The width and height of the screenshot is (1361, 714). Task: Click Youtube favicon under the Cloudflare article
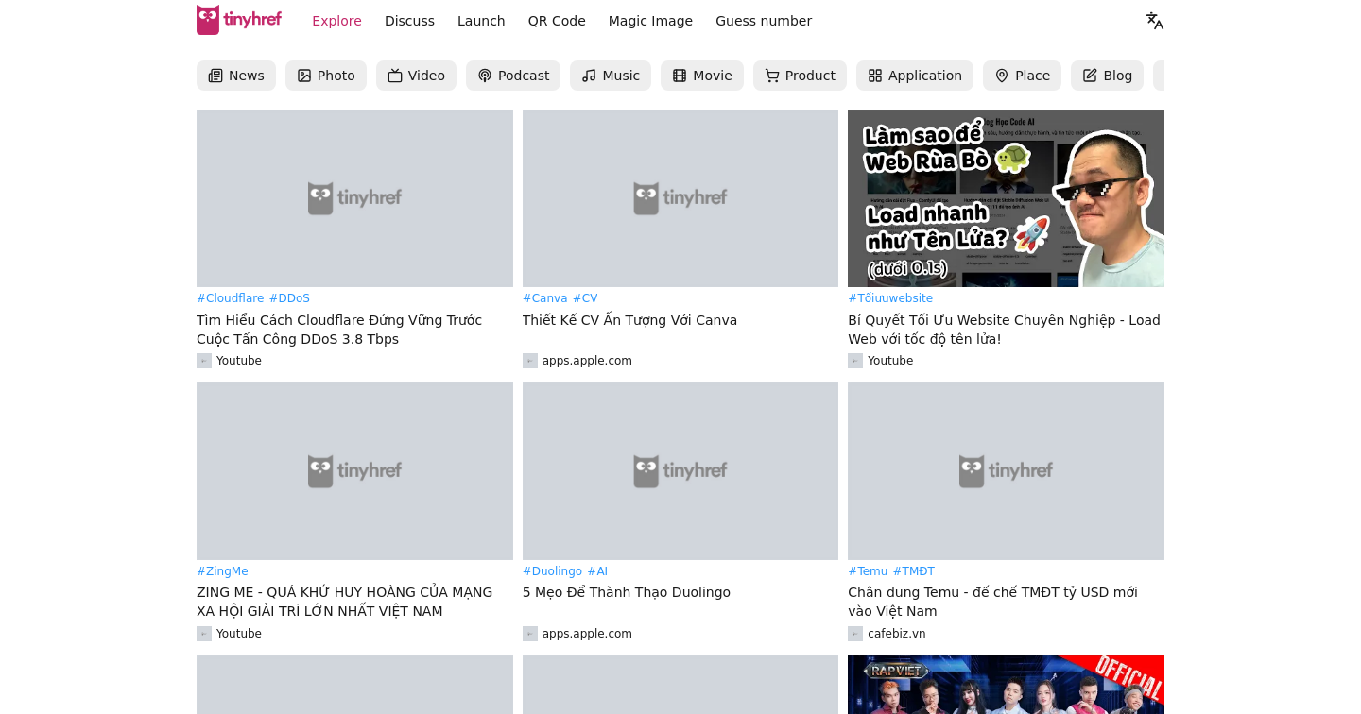(204, 361)
